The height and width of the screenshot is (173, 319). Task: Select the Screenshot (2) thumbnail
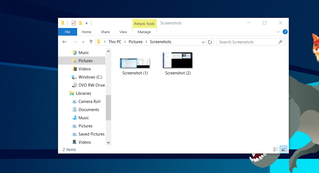[x=177, y=60]
